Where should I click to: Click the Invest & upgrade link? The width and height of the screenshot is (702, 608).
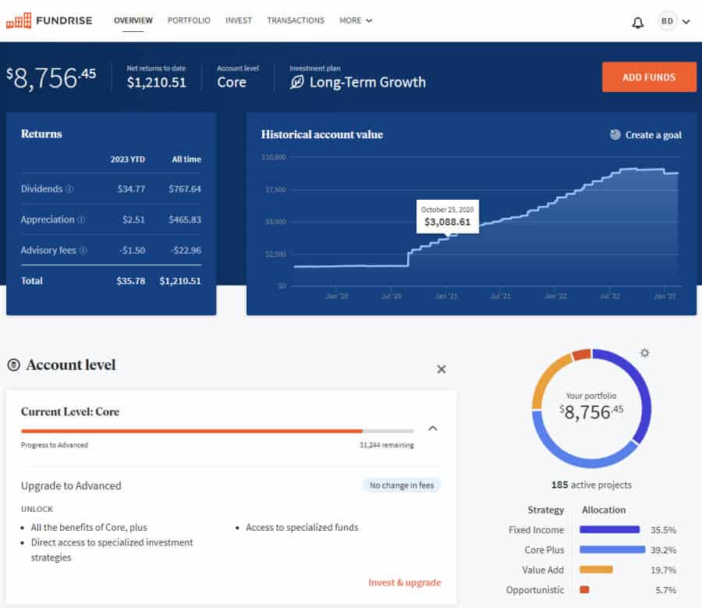pos(404,582)
